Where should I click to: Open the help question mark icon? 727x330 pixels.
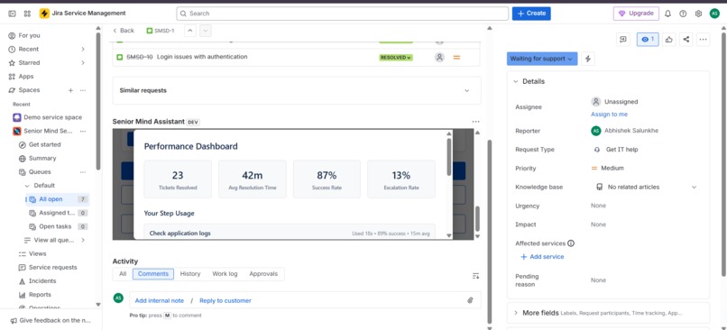pos(683,14)
